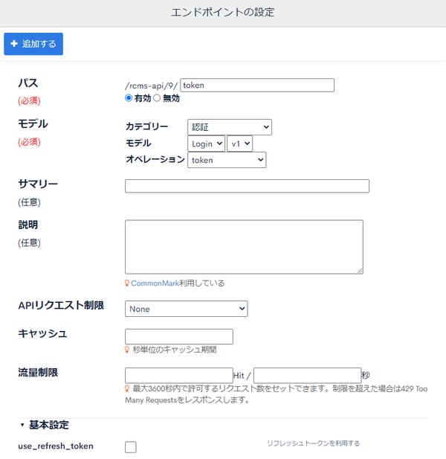Open the オペレーション dropdown showing token
446x459 pixels.
tap(227, 160)
